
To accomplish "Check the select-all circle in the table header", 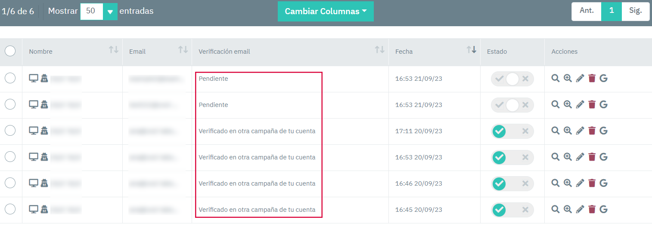I will tap(10, 51).
